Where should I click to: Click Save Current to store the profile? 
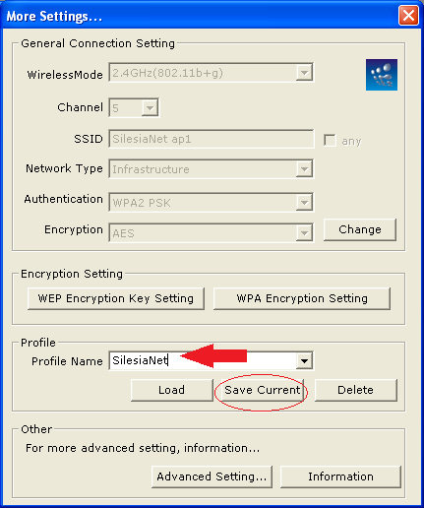pyautogui.click(x=263, y=390)
